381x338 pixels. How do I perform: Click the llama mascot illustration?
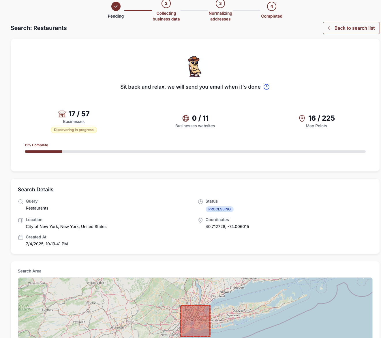[x=195, y=67]
